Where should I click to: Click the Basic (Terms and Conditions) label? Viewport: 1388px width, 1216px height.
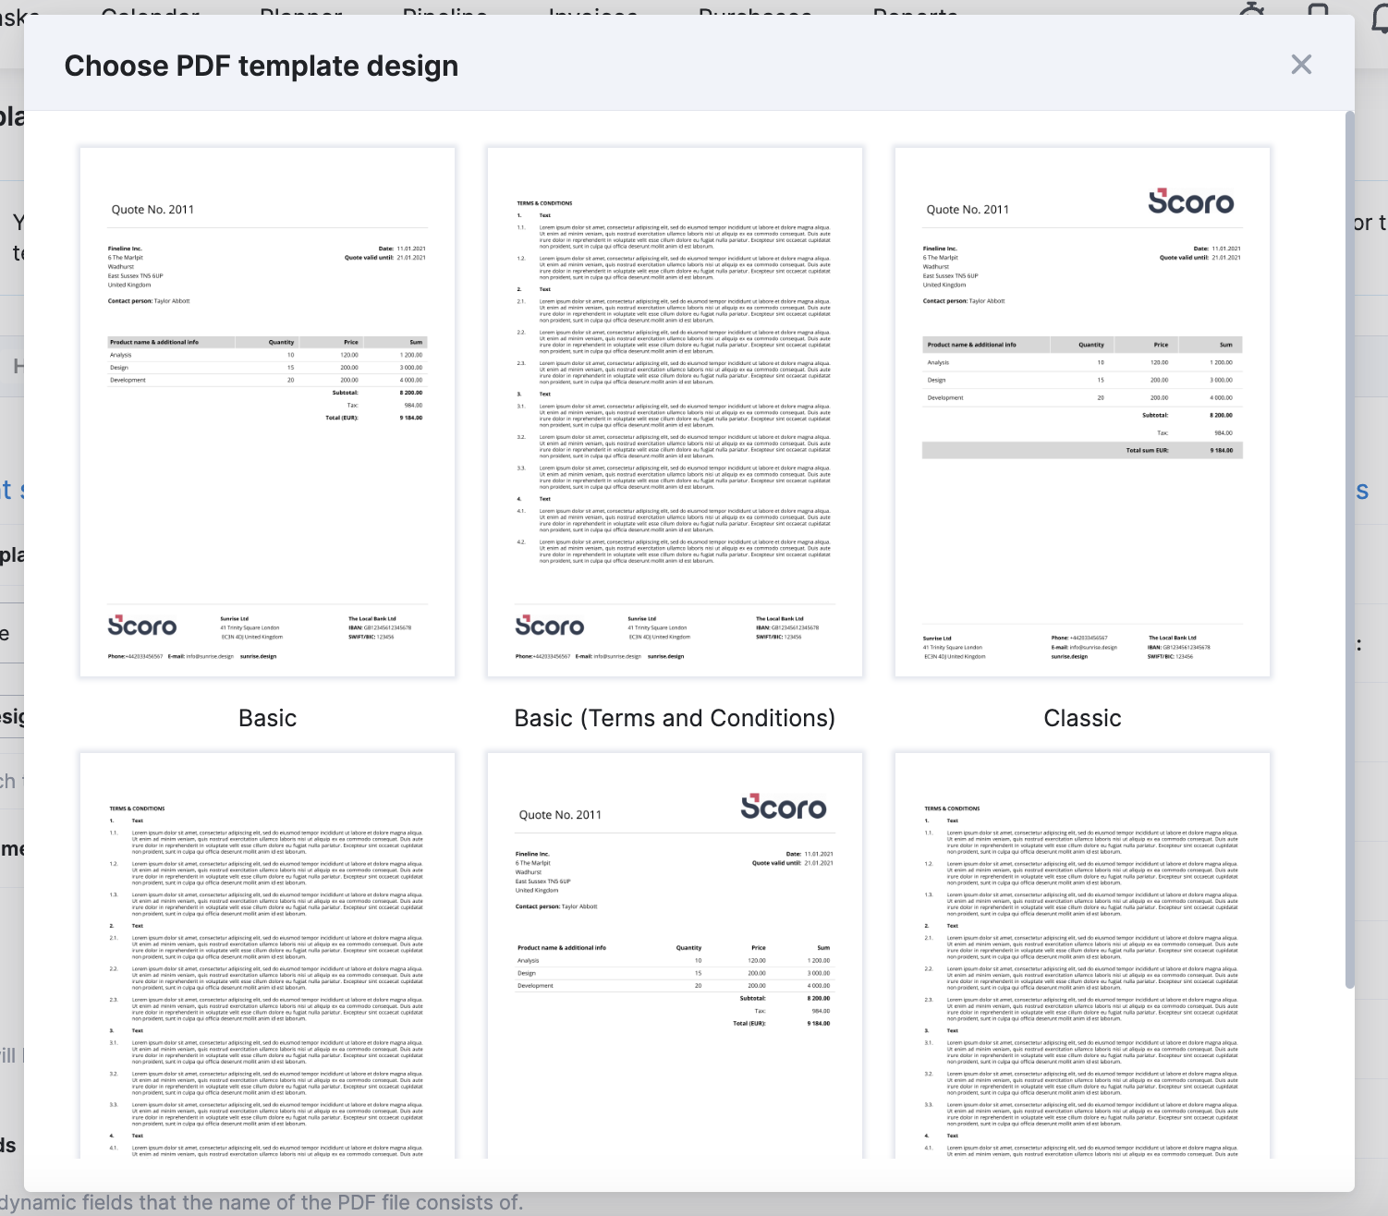click(675, 718)
